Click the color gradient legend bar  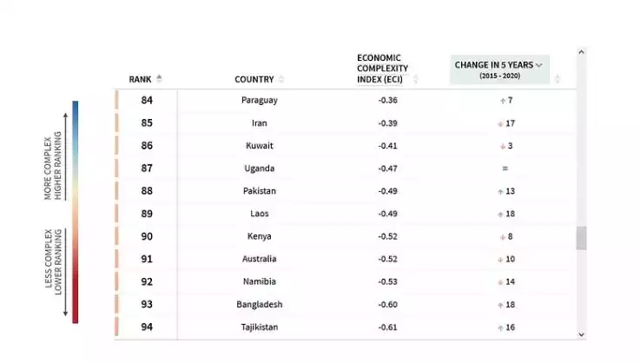(x=75, y=212)
